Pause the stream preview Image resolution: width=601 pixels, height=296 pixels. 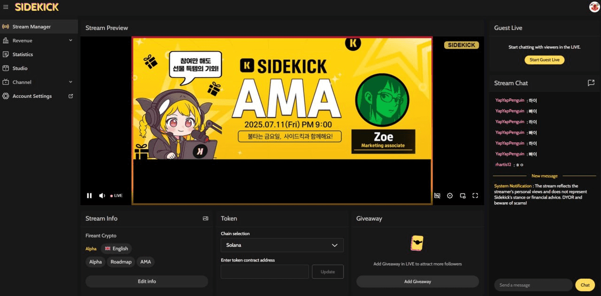click(89, 196)
